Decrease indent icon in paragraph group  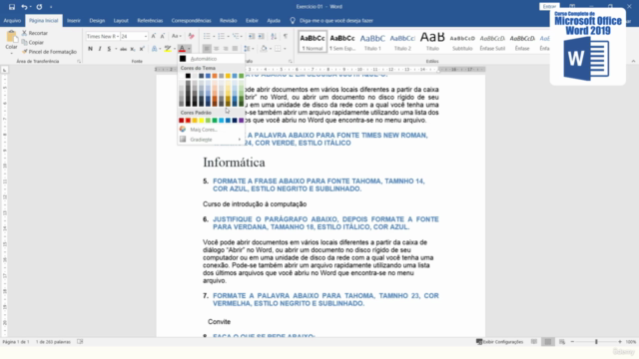click(252, 36)
